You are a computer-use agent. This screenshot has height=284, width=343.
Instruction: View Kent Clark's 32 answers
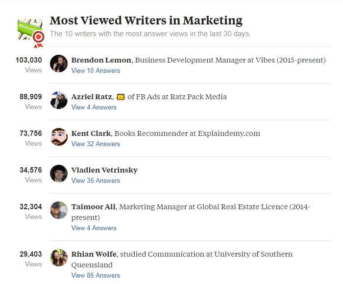pos(96,144)
